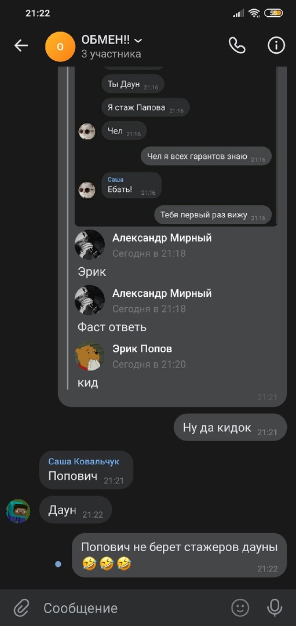Tap first Александр Мирный avatar above Эрик
Screen dimensions: 296x626
coord(90,245)
